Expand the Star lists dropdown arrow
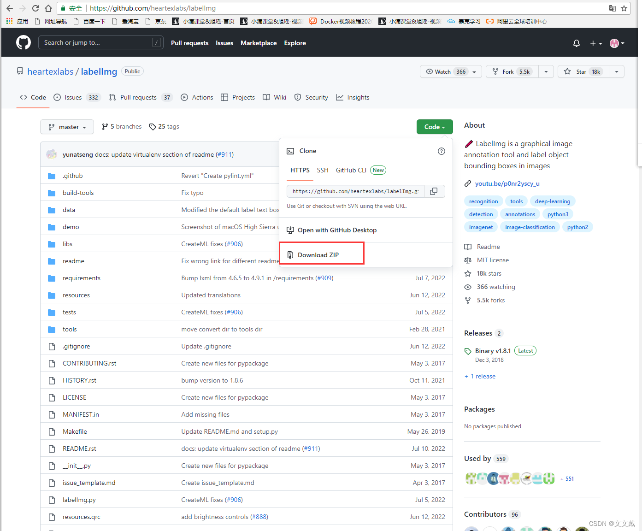The image size is (642, 531). pyautogui.click(x=617, y=71)
